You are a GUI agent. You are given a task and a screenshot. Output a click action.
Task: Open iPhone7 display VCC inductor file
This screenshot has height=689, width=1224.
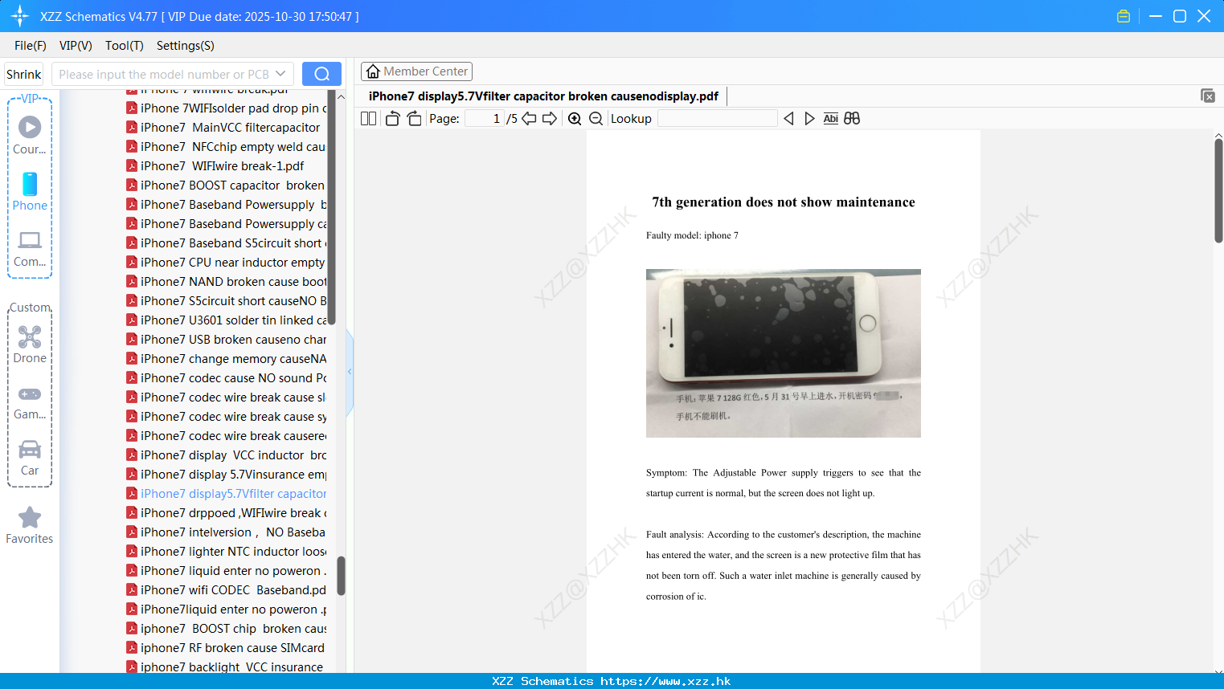(227, 455)
